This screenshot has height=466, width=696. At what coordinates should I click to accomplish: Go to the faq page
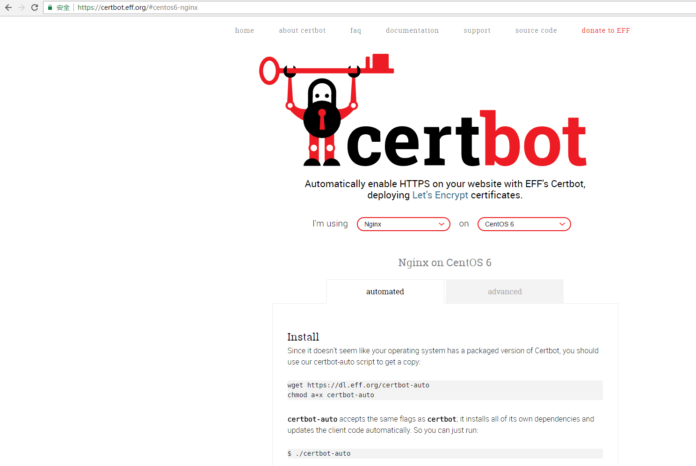[x=355, y=30]
